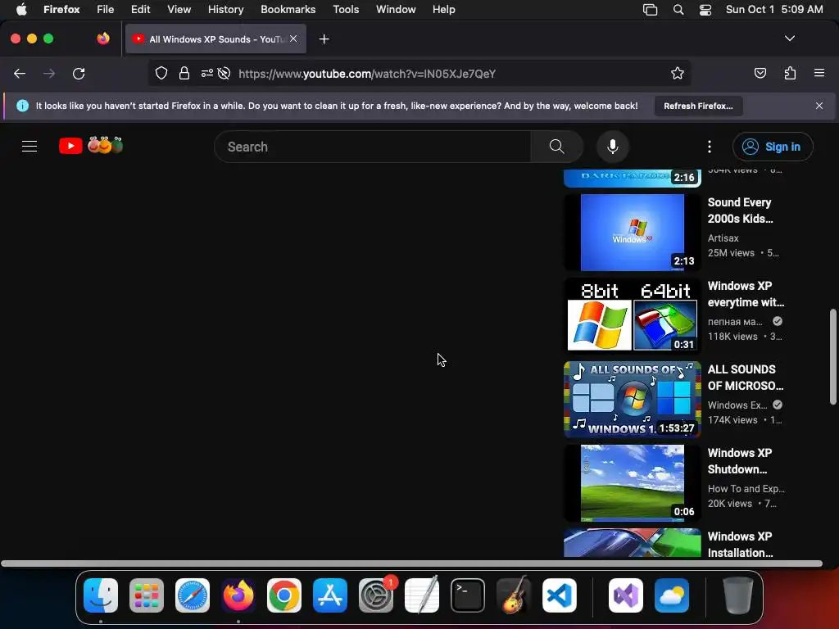Screen dimensions: 839x629
Task: Open the Bookmarks menu
Action: click(x=288, y=9)
